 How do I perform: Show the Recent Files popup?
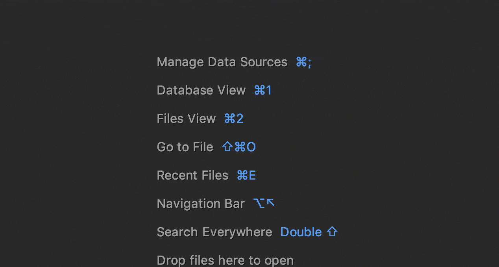(192, 175)
